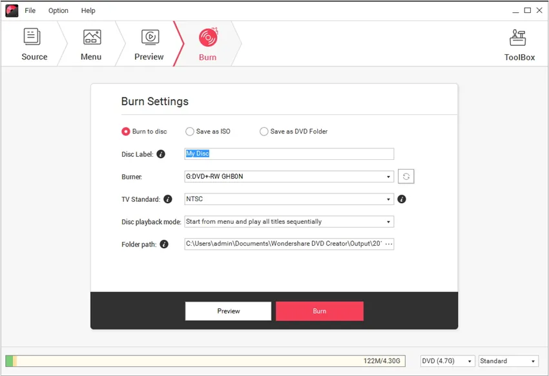
Task: Open the File menu
Action: pyautogui.click(x=30, y=10)
